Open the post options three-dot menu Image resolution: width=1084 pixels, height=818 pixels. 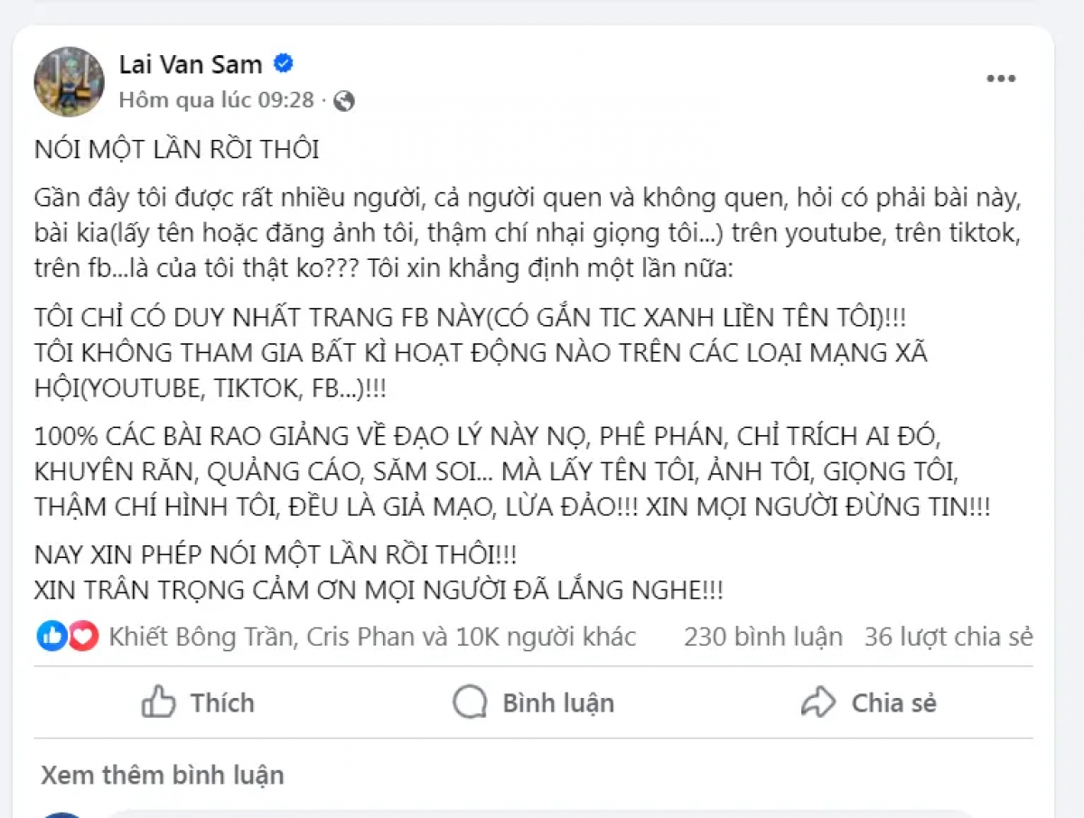click(x=1000, y=79)
